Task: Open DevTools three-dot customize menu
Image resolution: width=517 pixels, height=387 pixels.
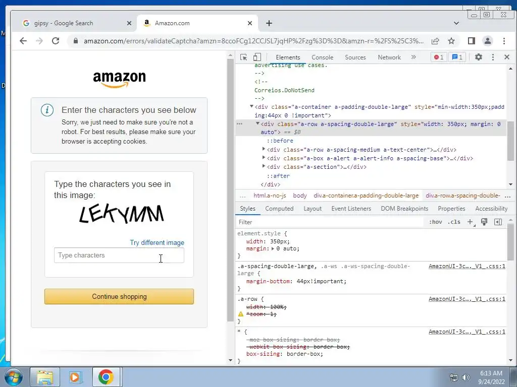Action: point(493,57)
